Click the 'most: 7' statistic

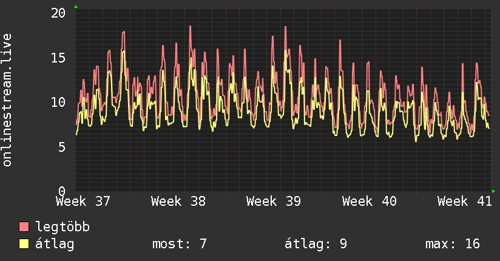click(x=180, y=244)
